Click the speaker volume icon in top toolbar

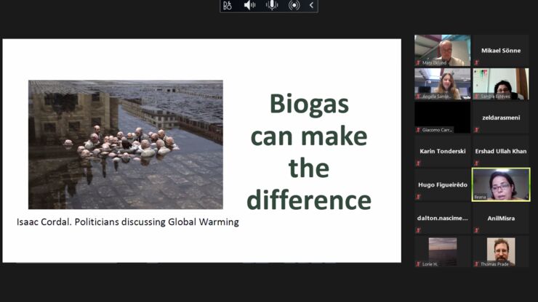(249, 5)
